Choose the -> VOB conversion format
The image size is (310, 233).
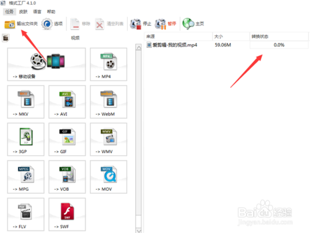coord(67,177)
